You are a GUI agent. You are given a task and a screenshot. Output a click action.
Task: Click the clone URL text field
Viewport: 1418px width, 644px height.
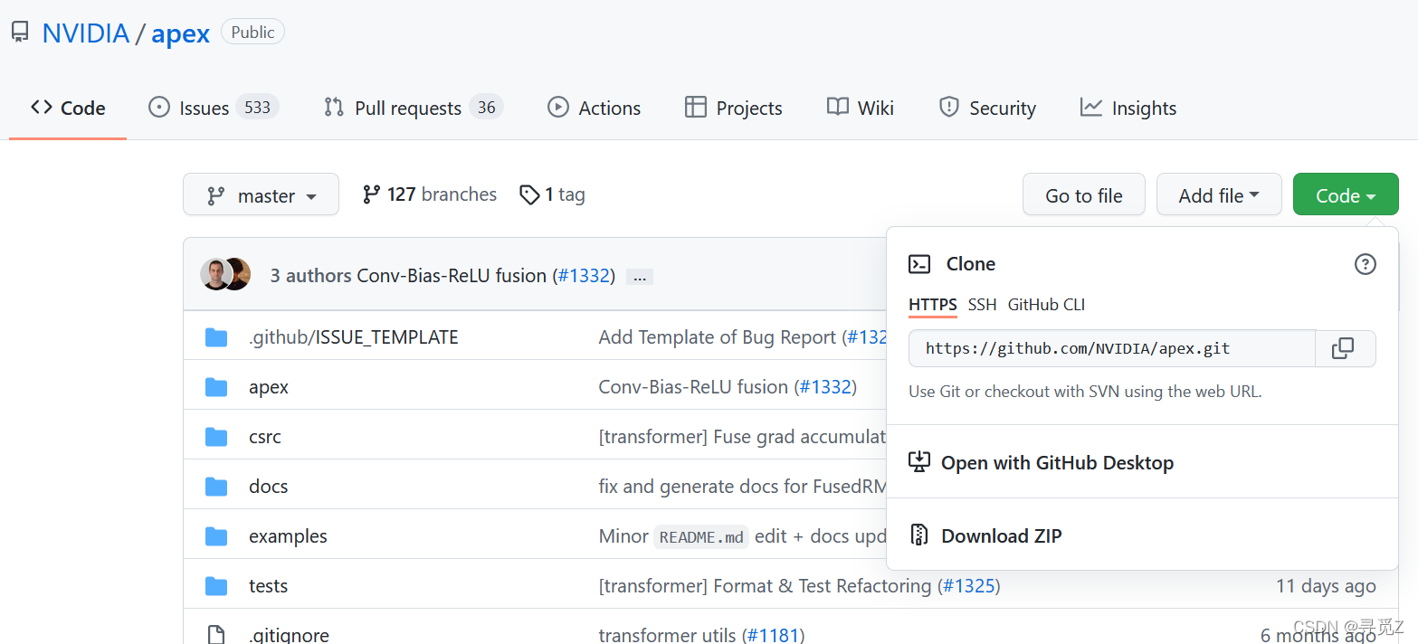[x=1111, y=348]
